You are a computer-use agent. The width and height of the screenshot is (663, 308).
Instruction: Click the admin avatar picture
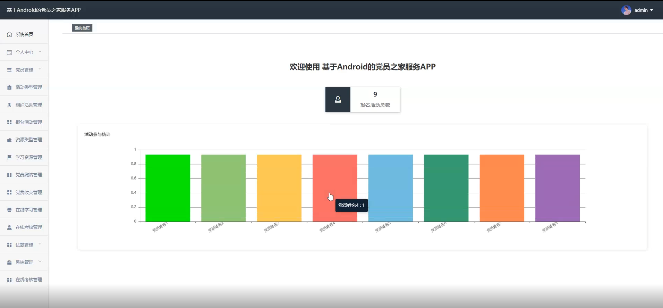[626, 10]
